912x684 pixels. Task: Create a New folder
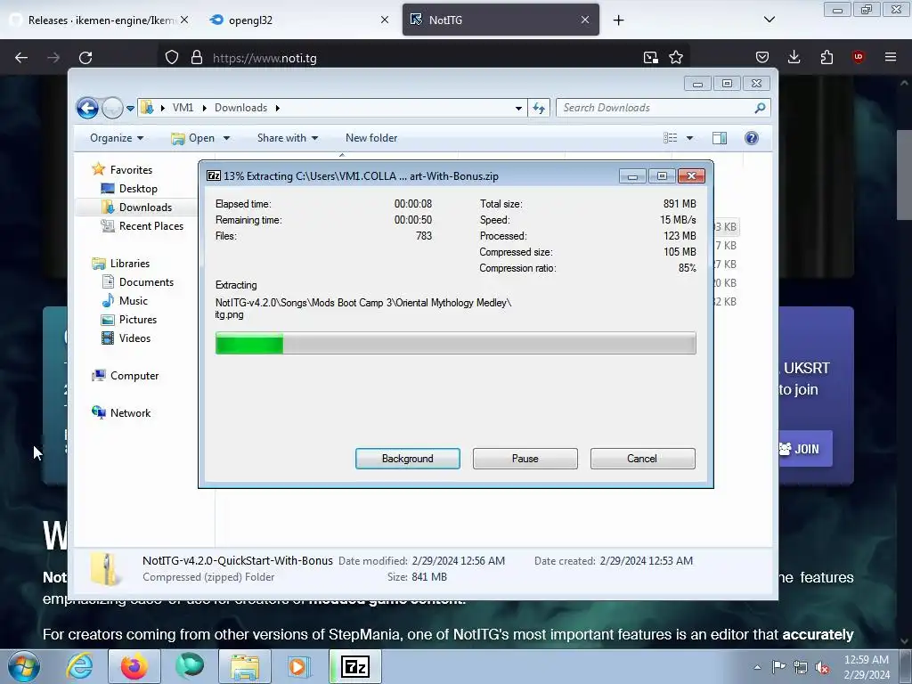[x=371, y=138]
